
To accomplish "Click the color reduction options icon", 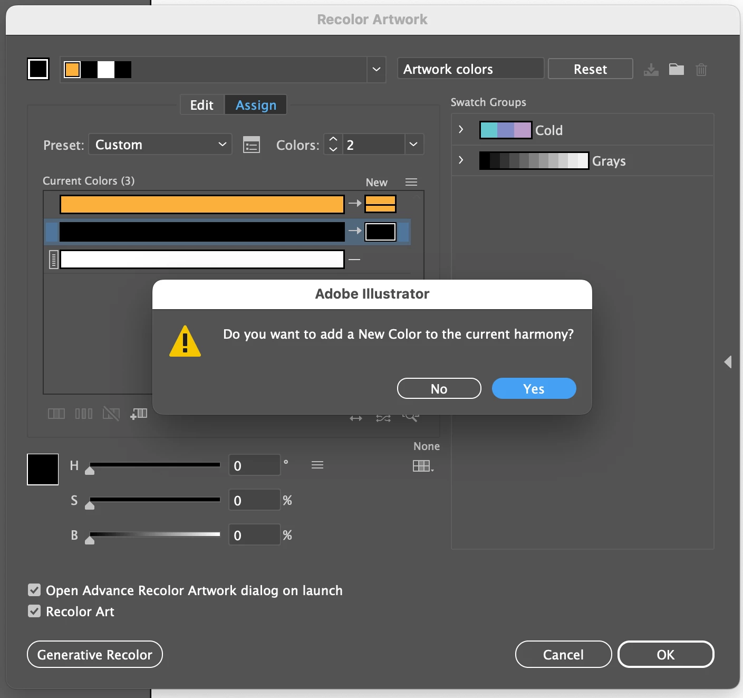I will coord(252,145).
